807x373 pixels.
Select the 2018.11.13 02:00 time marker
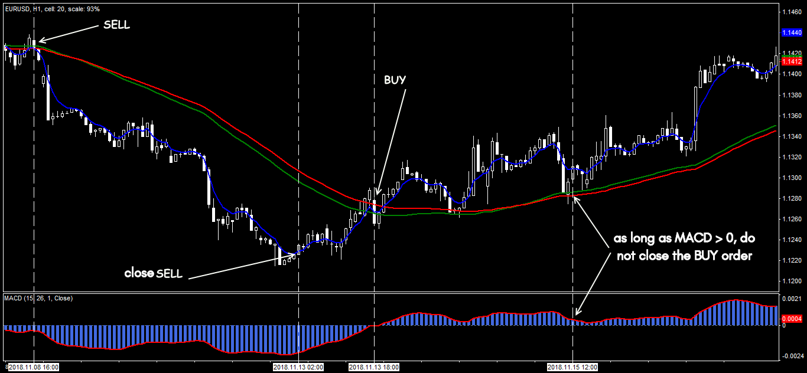coord(298,367)
